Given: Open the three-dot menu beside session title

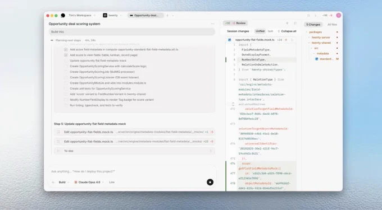Looking at the screenshot, I should click(212, 24).
